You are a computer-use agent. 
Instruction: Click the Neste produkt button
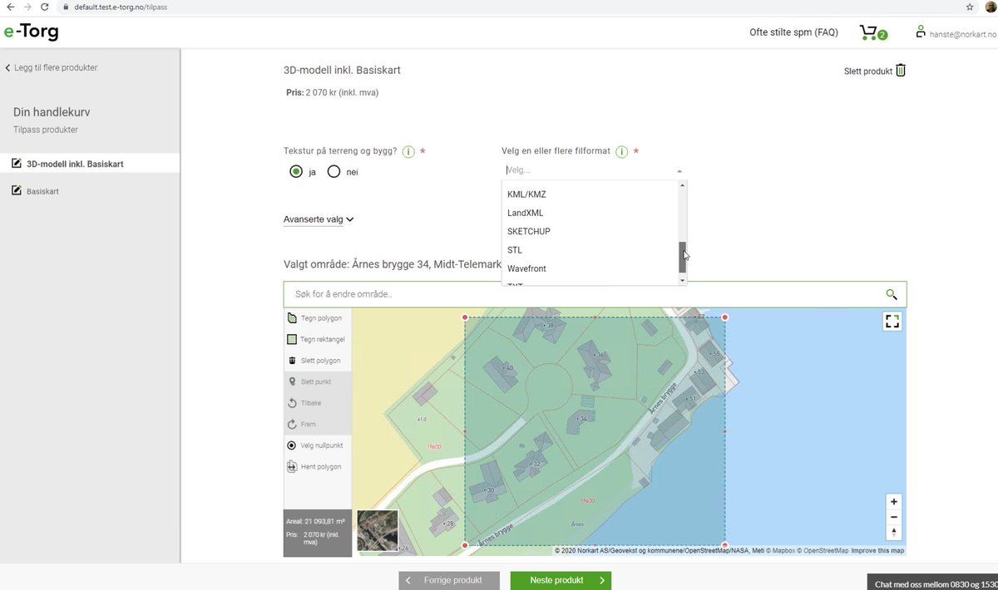click(x=561, y=580)
